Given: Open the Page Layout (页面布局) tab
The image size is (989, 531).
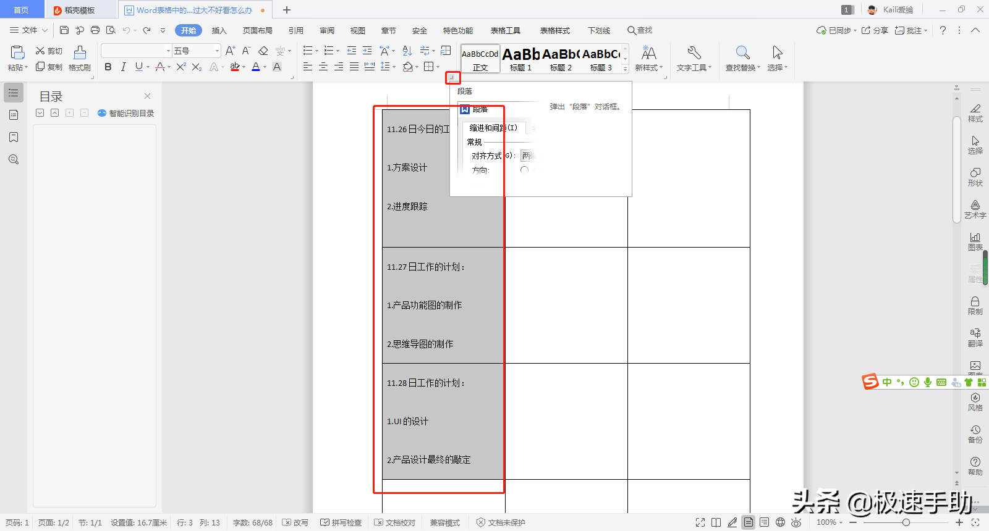Looking at the screenshot, I should pos(258,30).
